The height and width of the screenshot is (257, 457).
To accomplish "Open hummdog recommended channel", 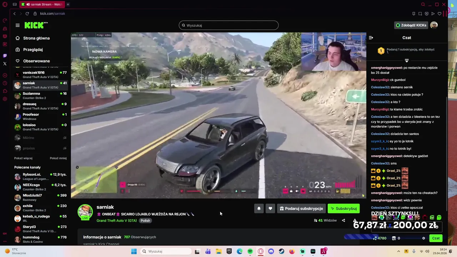I will tap(40, 240).
